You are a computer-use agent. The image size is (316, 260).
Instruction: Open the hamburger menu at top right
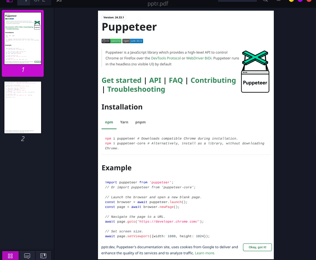(x=279, y=1)
